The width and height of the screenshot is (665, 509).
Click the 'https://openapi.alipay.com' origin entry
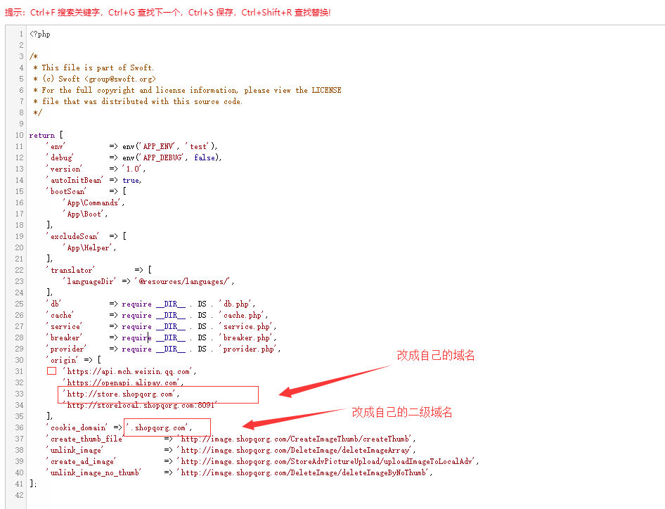(x=123, y=382)
